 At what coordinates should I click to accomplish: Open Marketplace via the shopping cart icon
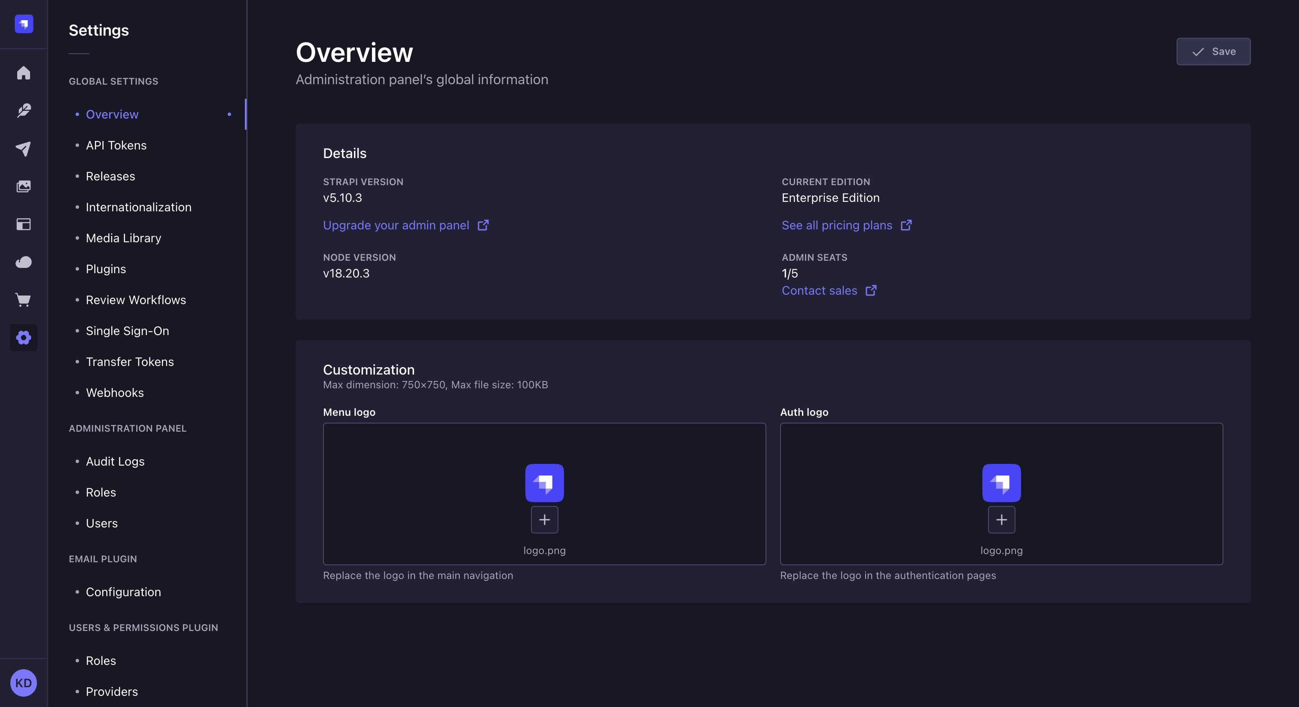pos(24,299)
